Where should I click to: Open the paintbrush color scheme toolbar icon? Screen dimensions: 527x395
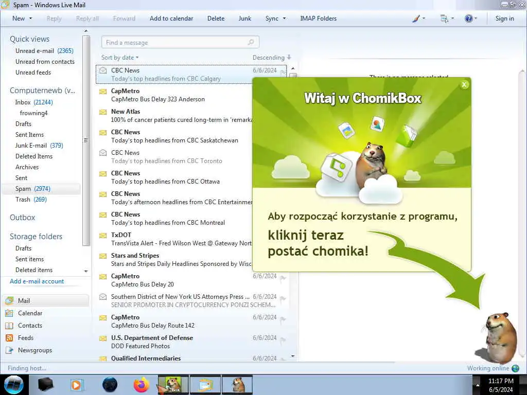pyautogui.click(x=416, y=19)
